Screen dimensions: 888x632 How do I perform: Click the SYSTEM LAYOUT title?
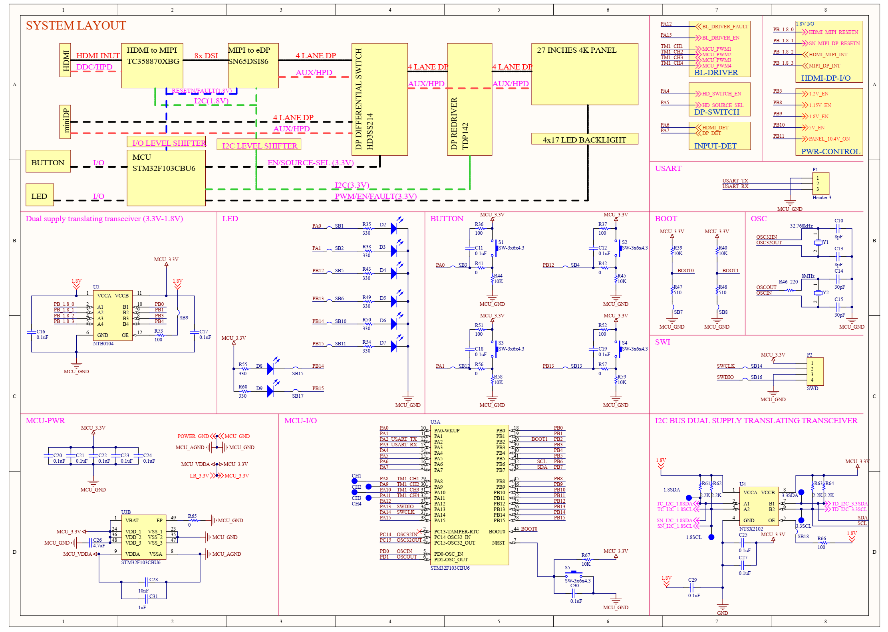pos(76,26)
